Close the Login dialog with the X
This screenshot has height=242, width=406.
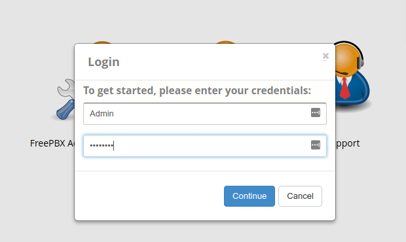point(325,56)
